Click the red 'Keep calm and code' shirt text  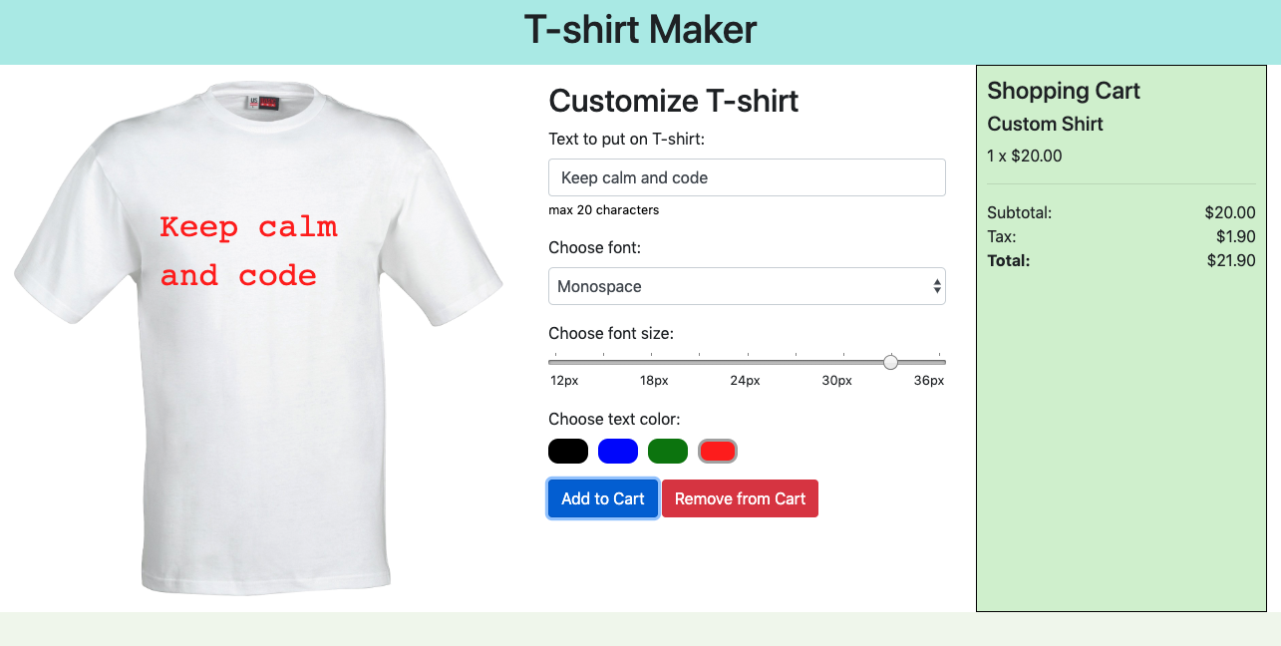click(248, 251)
